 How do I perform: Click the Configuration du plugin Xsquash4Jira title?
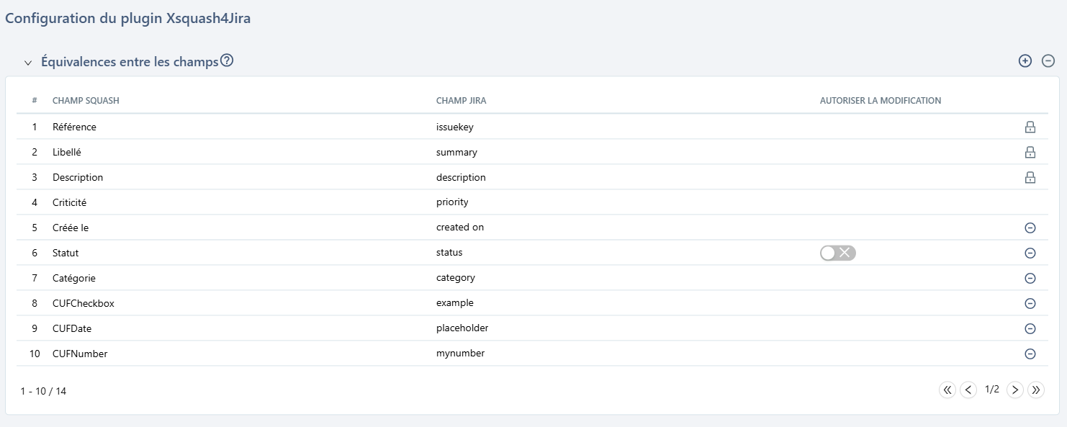(127, 19)
